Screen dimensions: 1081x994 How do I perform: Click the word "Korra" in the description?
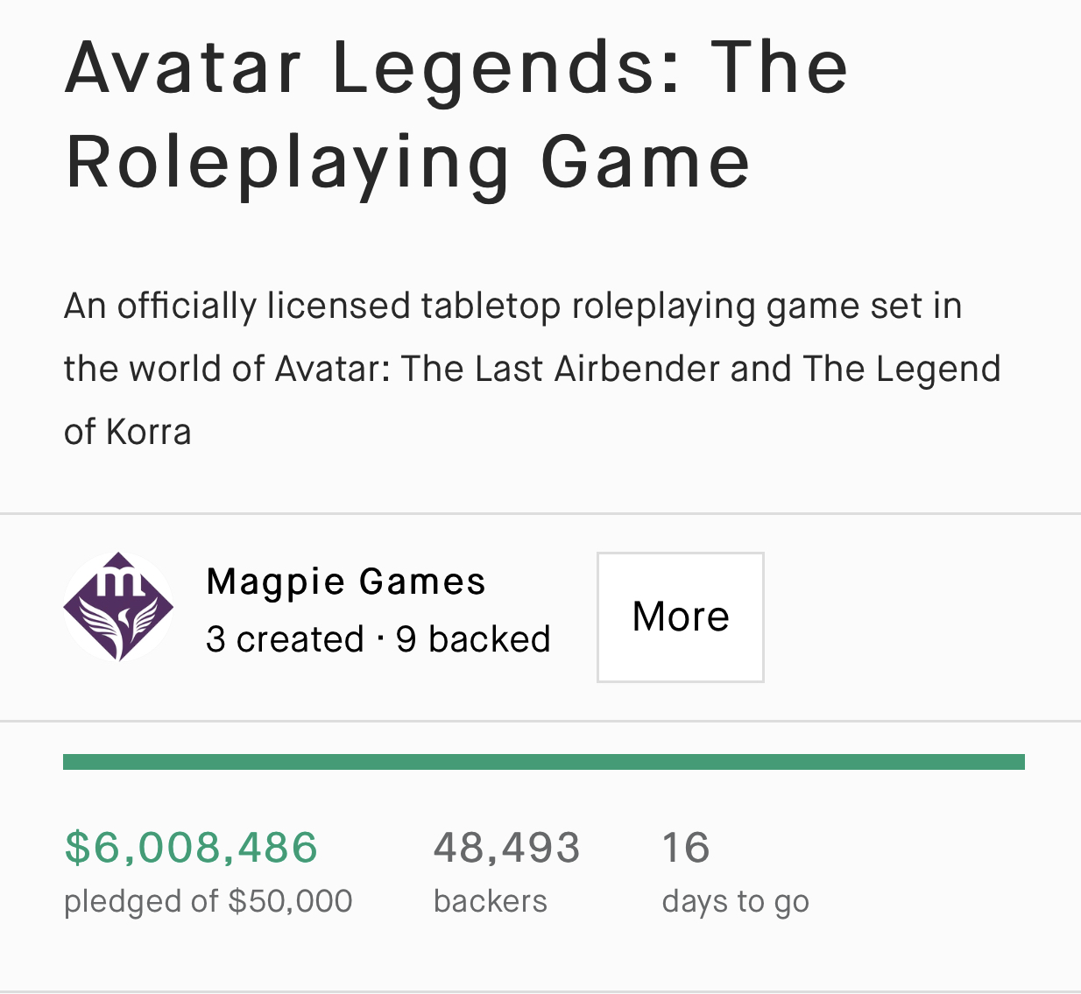tap(148, 433)
